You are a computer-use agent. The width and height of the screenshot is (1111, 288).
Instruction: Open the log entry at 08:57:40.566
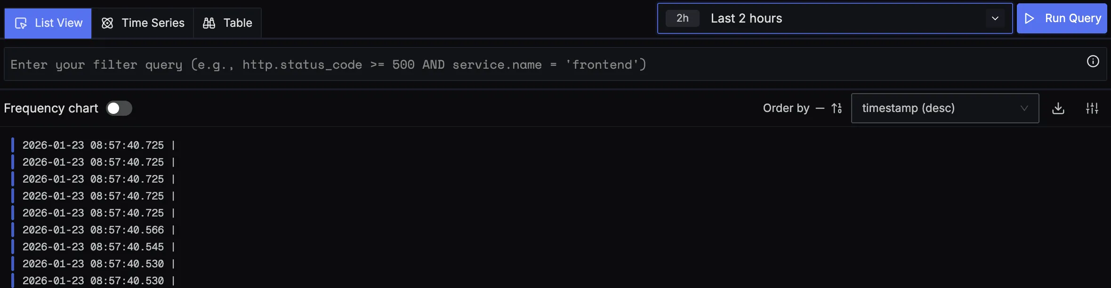point(93,230)
